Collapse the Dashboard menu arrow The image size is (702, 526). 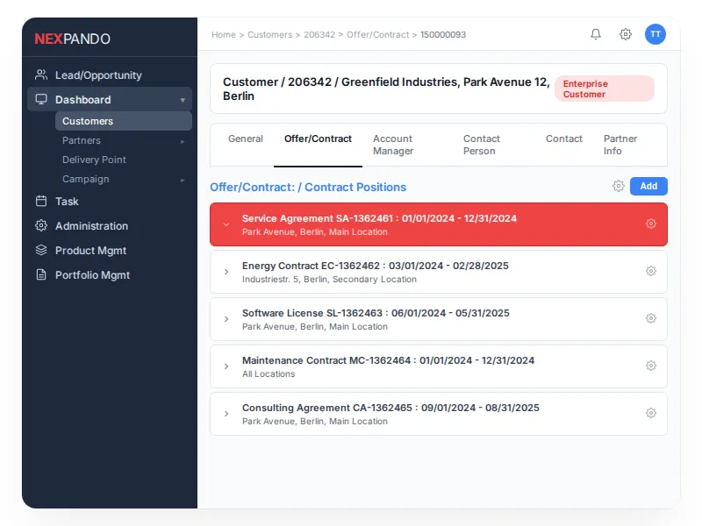[183, 100]
